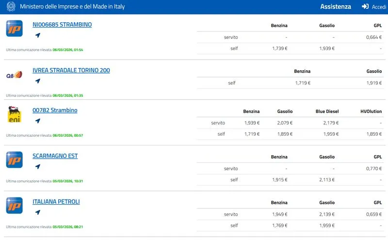388x240 pixels.
Task: Click navigation arrow under SCARMAGNO EST
Action: [38, 167]
